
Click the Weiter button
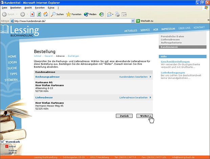click(x=144, y=116)
